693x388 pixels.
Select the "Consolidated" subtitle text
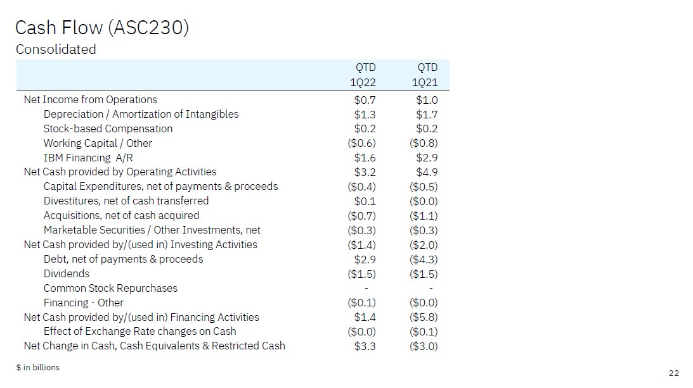[x=56, y=49]
